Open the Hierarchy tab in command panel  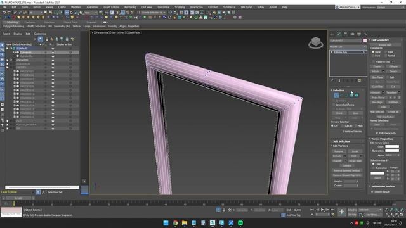coord(346,34)
